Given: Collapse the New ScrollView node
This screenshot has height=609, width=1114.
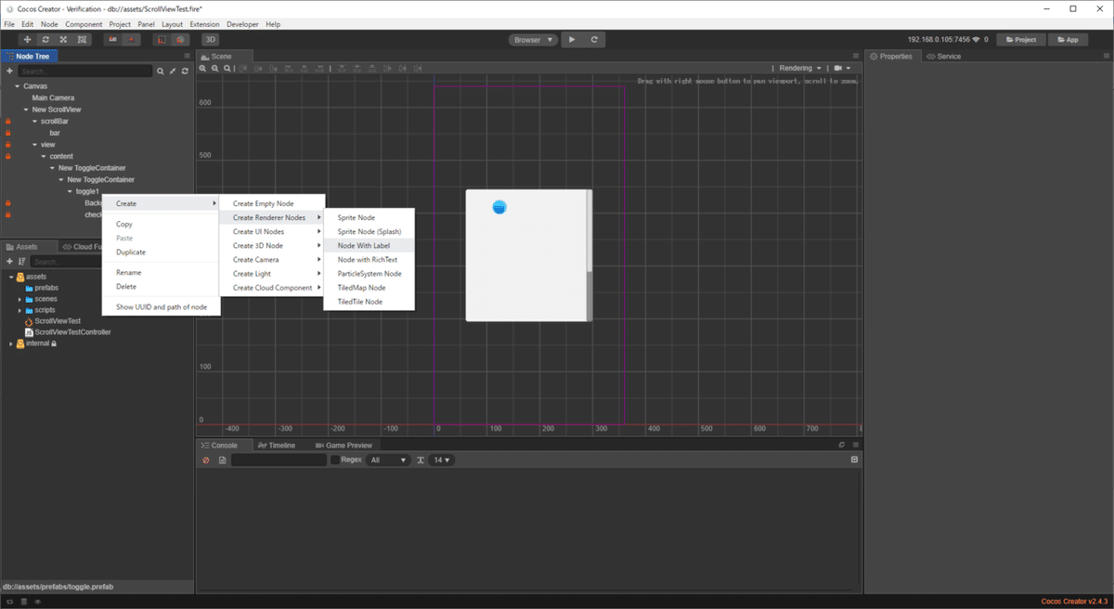Looking at the screenshot, I should (x=26, y=110).
